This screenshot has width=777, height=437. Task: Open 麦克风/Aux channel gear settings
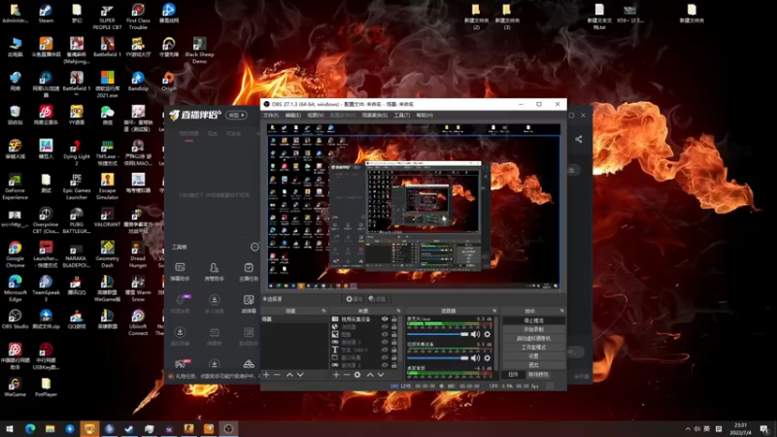488,334
